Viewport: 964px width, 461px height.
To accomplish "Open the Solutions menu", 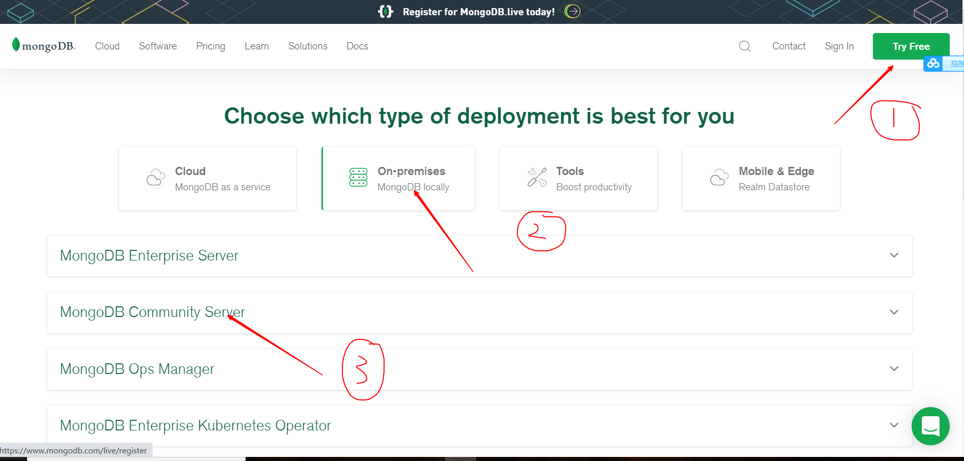I will point(308,46).
